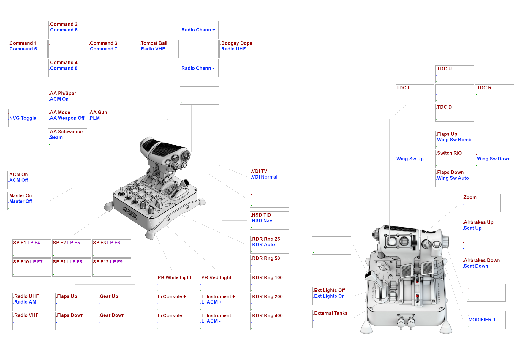Open the VDI TV / VDI Normal box
This screenshot has height=341, width=517.
point(269,177)
